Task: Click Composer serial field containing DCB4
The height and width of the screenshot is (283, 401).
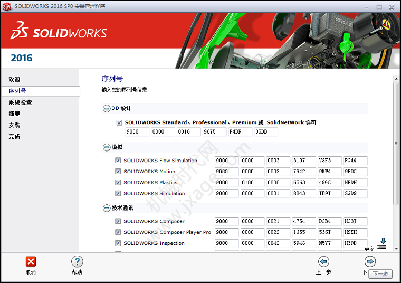Action: (330, 221)
